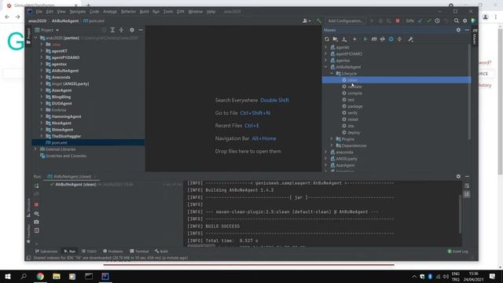Expand TheDiceHaggler folder in Project tree
Viewport: 503px width, 283px height.
(x=42, y=136)
